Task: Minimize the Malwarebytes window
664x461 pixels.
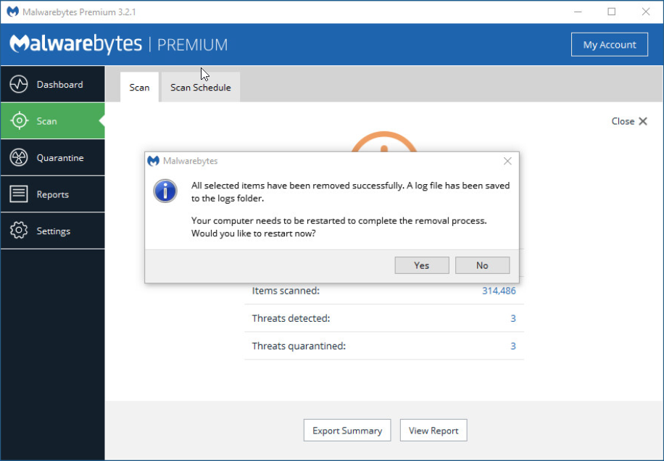Action: [578, 12]
